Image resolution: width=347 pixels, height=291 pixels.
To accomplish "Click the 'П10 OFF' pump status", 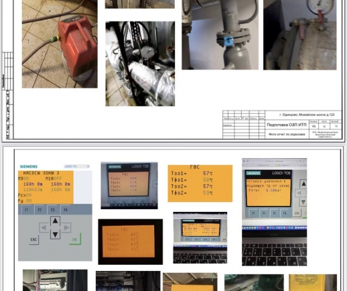I will (x=54, y=178).
